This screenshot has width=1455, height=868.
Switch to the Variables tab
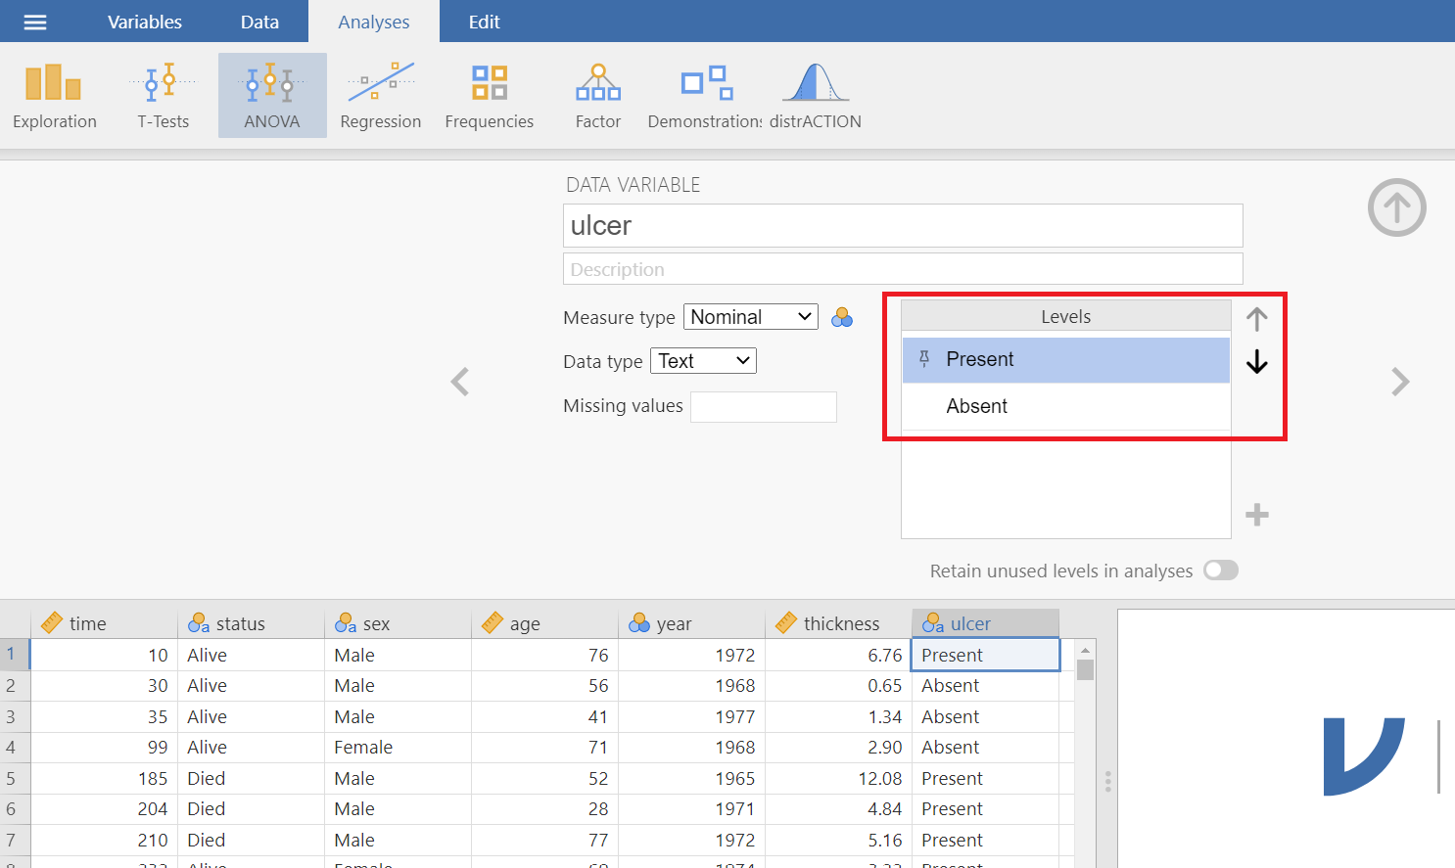(x=144, y=22)
